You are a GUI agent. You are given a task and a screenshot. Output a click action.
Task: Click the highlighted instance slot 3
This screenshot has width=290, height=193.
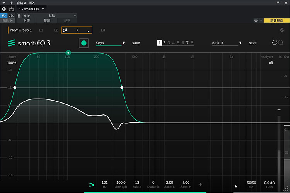click(77, 30)
